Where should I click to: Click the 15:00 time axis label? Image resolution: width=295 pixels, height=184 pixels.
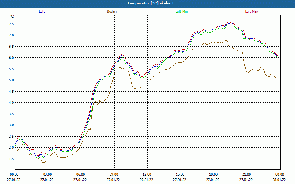tap(180, 174)
